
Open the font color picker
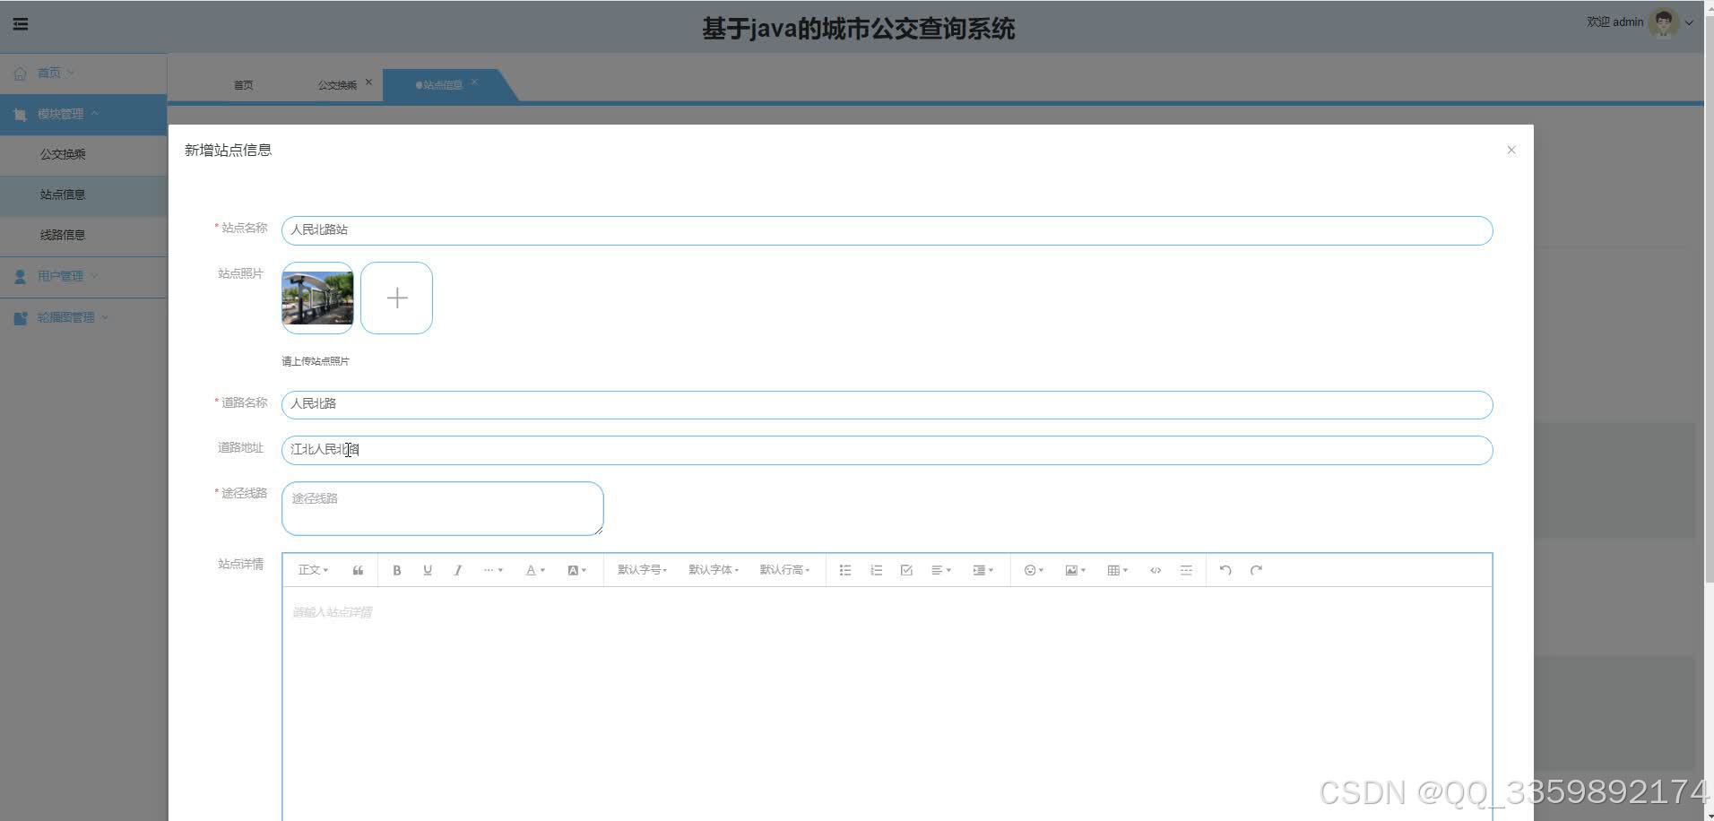point(535,570)
